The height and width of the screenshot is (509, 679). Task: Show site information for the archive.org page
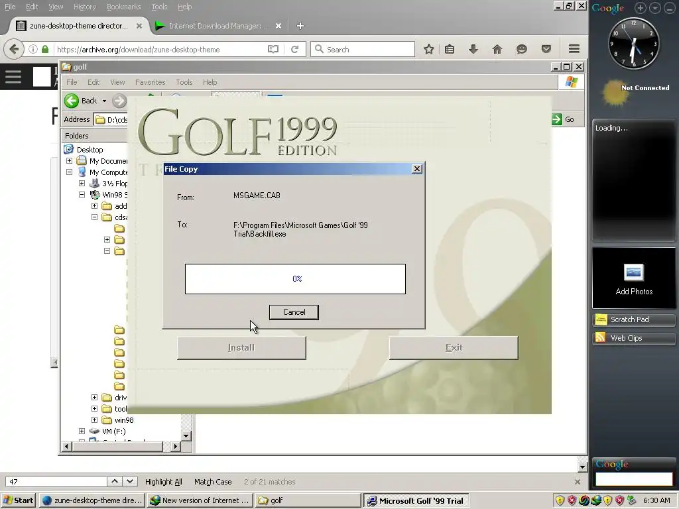pos(33,49)
